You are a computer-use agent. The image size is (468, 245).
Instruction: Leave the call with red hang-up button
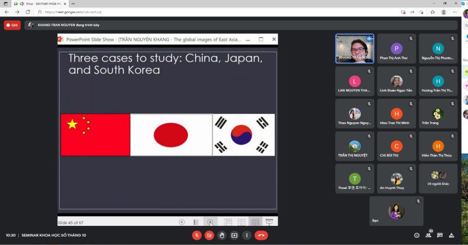point(261,235)
